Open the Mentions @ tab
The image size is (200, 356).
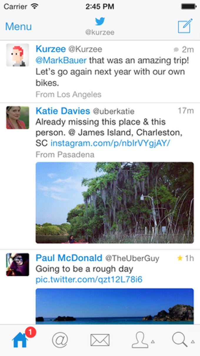(60, 340)
